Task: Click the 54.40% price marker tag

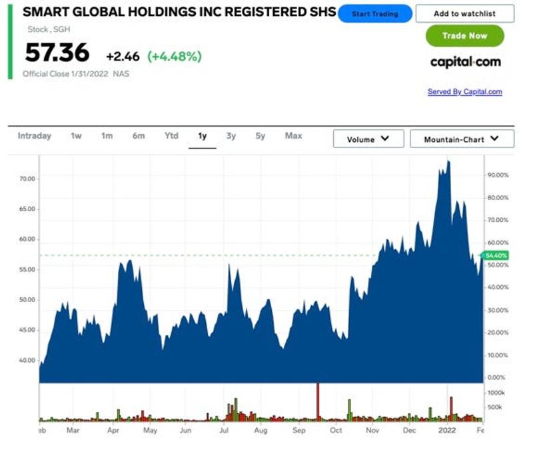Action: click(495, 255)
